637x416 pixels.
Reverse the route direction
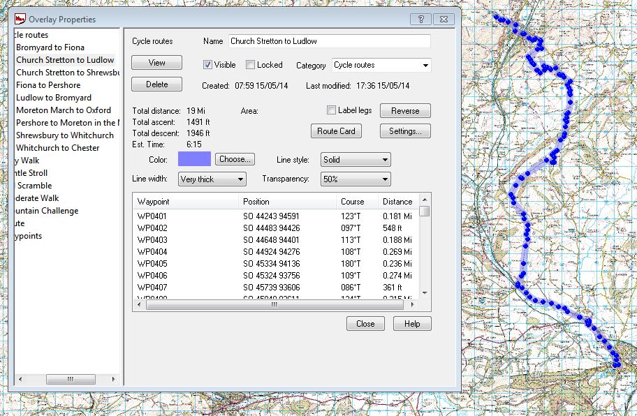click(x=405, y=111)
